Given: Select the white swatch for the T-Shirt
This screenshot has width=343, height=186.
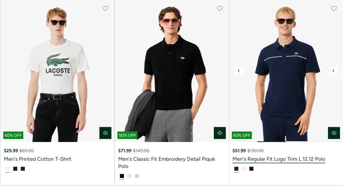Looking at the screenshot, I should coord(8,169).
